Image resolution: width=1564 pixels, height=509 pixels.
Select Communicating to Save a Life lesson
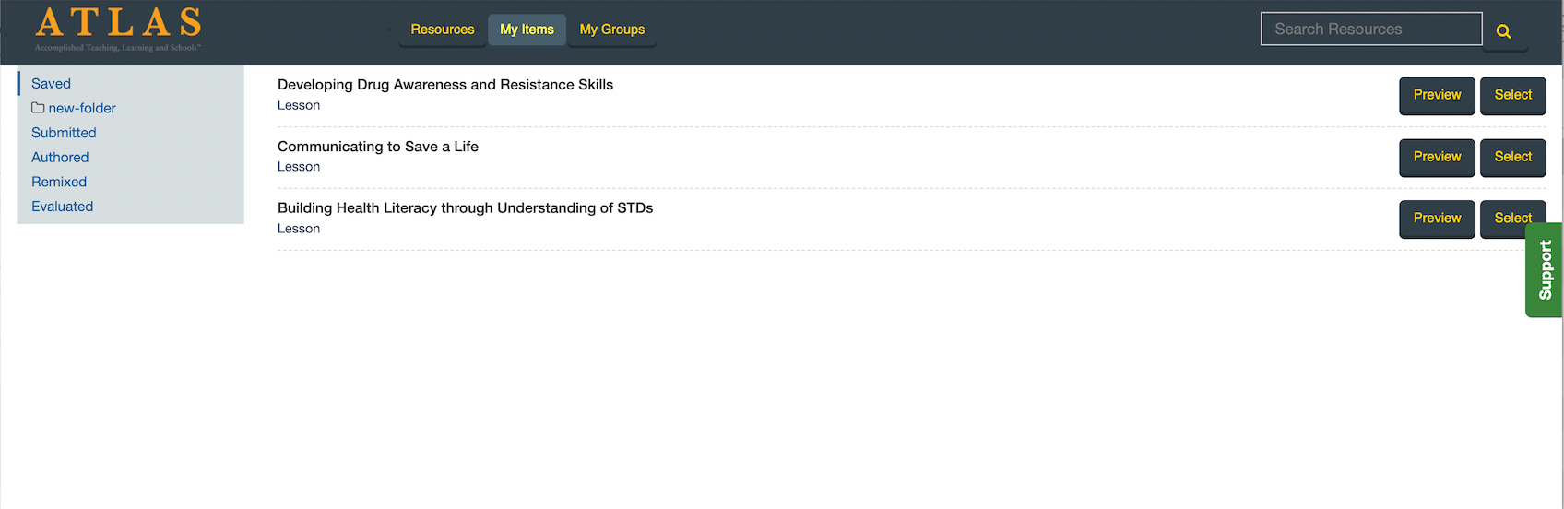[1512, 157]
